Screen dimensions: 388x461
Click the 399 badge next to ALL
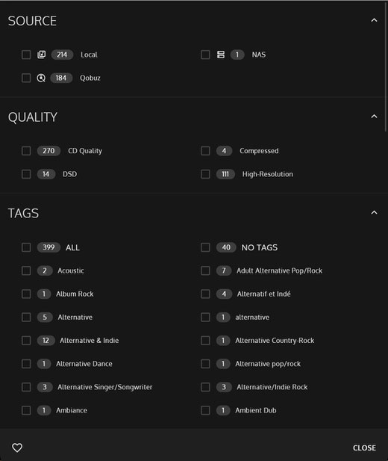pyautogui.click(x=48, y=247)
